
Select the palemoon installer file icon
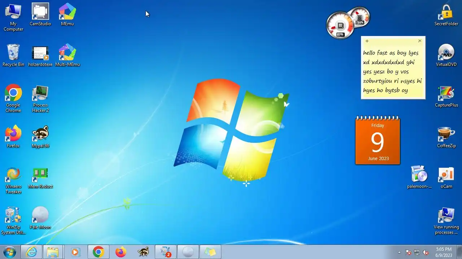pos(419,177)
